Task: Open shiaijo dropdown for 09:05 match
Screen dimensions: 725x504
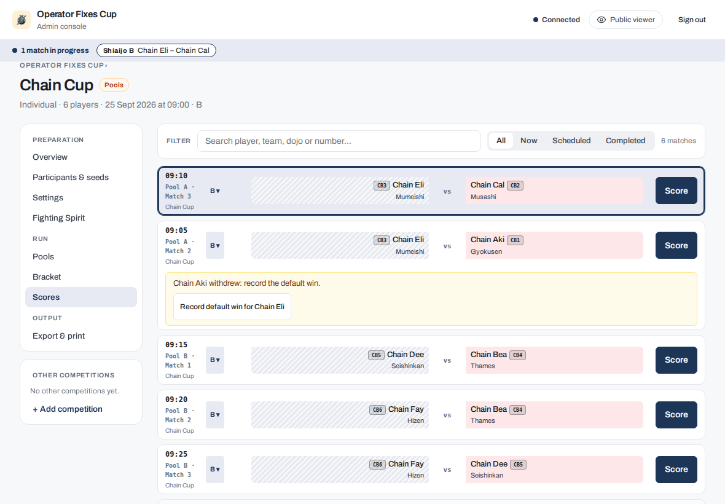Action: tap(215, 245)
